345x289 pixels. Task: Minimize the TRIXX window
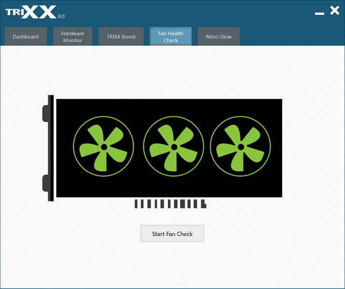(x=319, y=13)
